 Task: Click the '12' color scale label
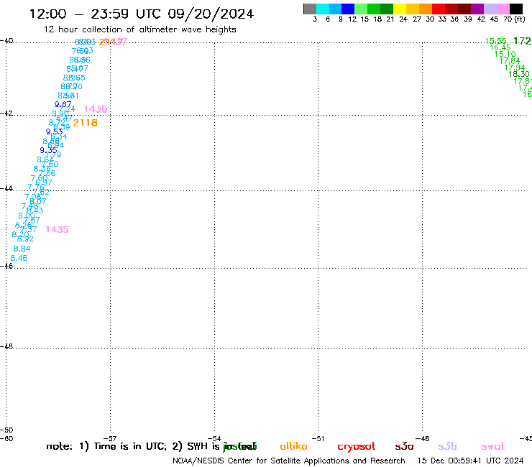[x=352, y=19]
